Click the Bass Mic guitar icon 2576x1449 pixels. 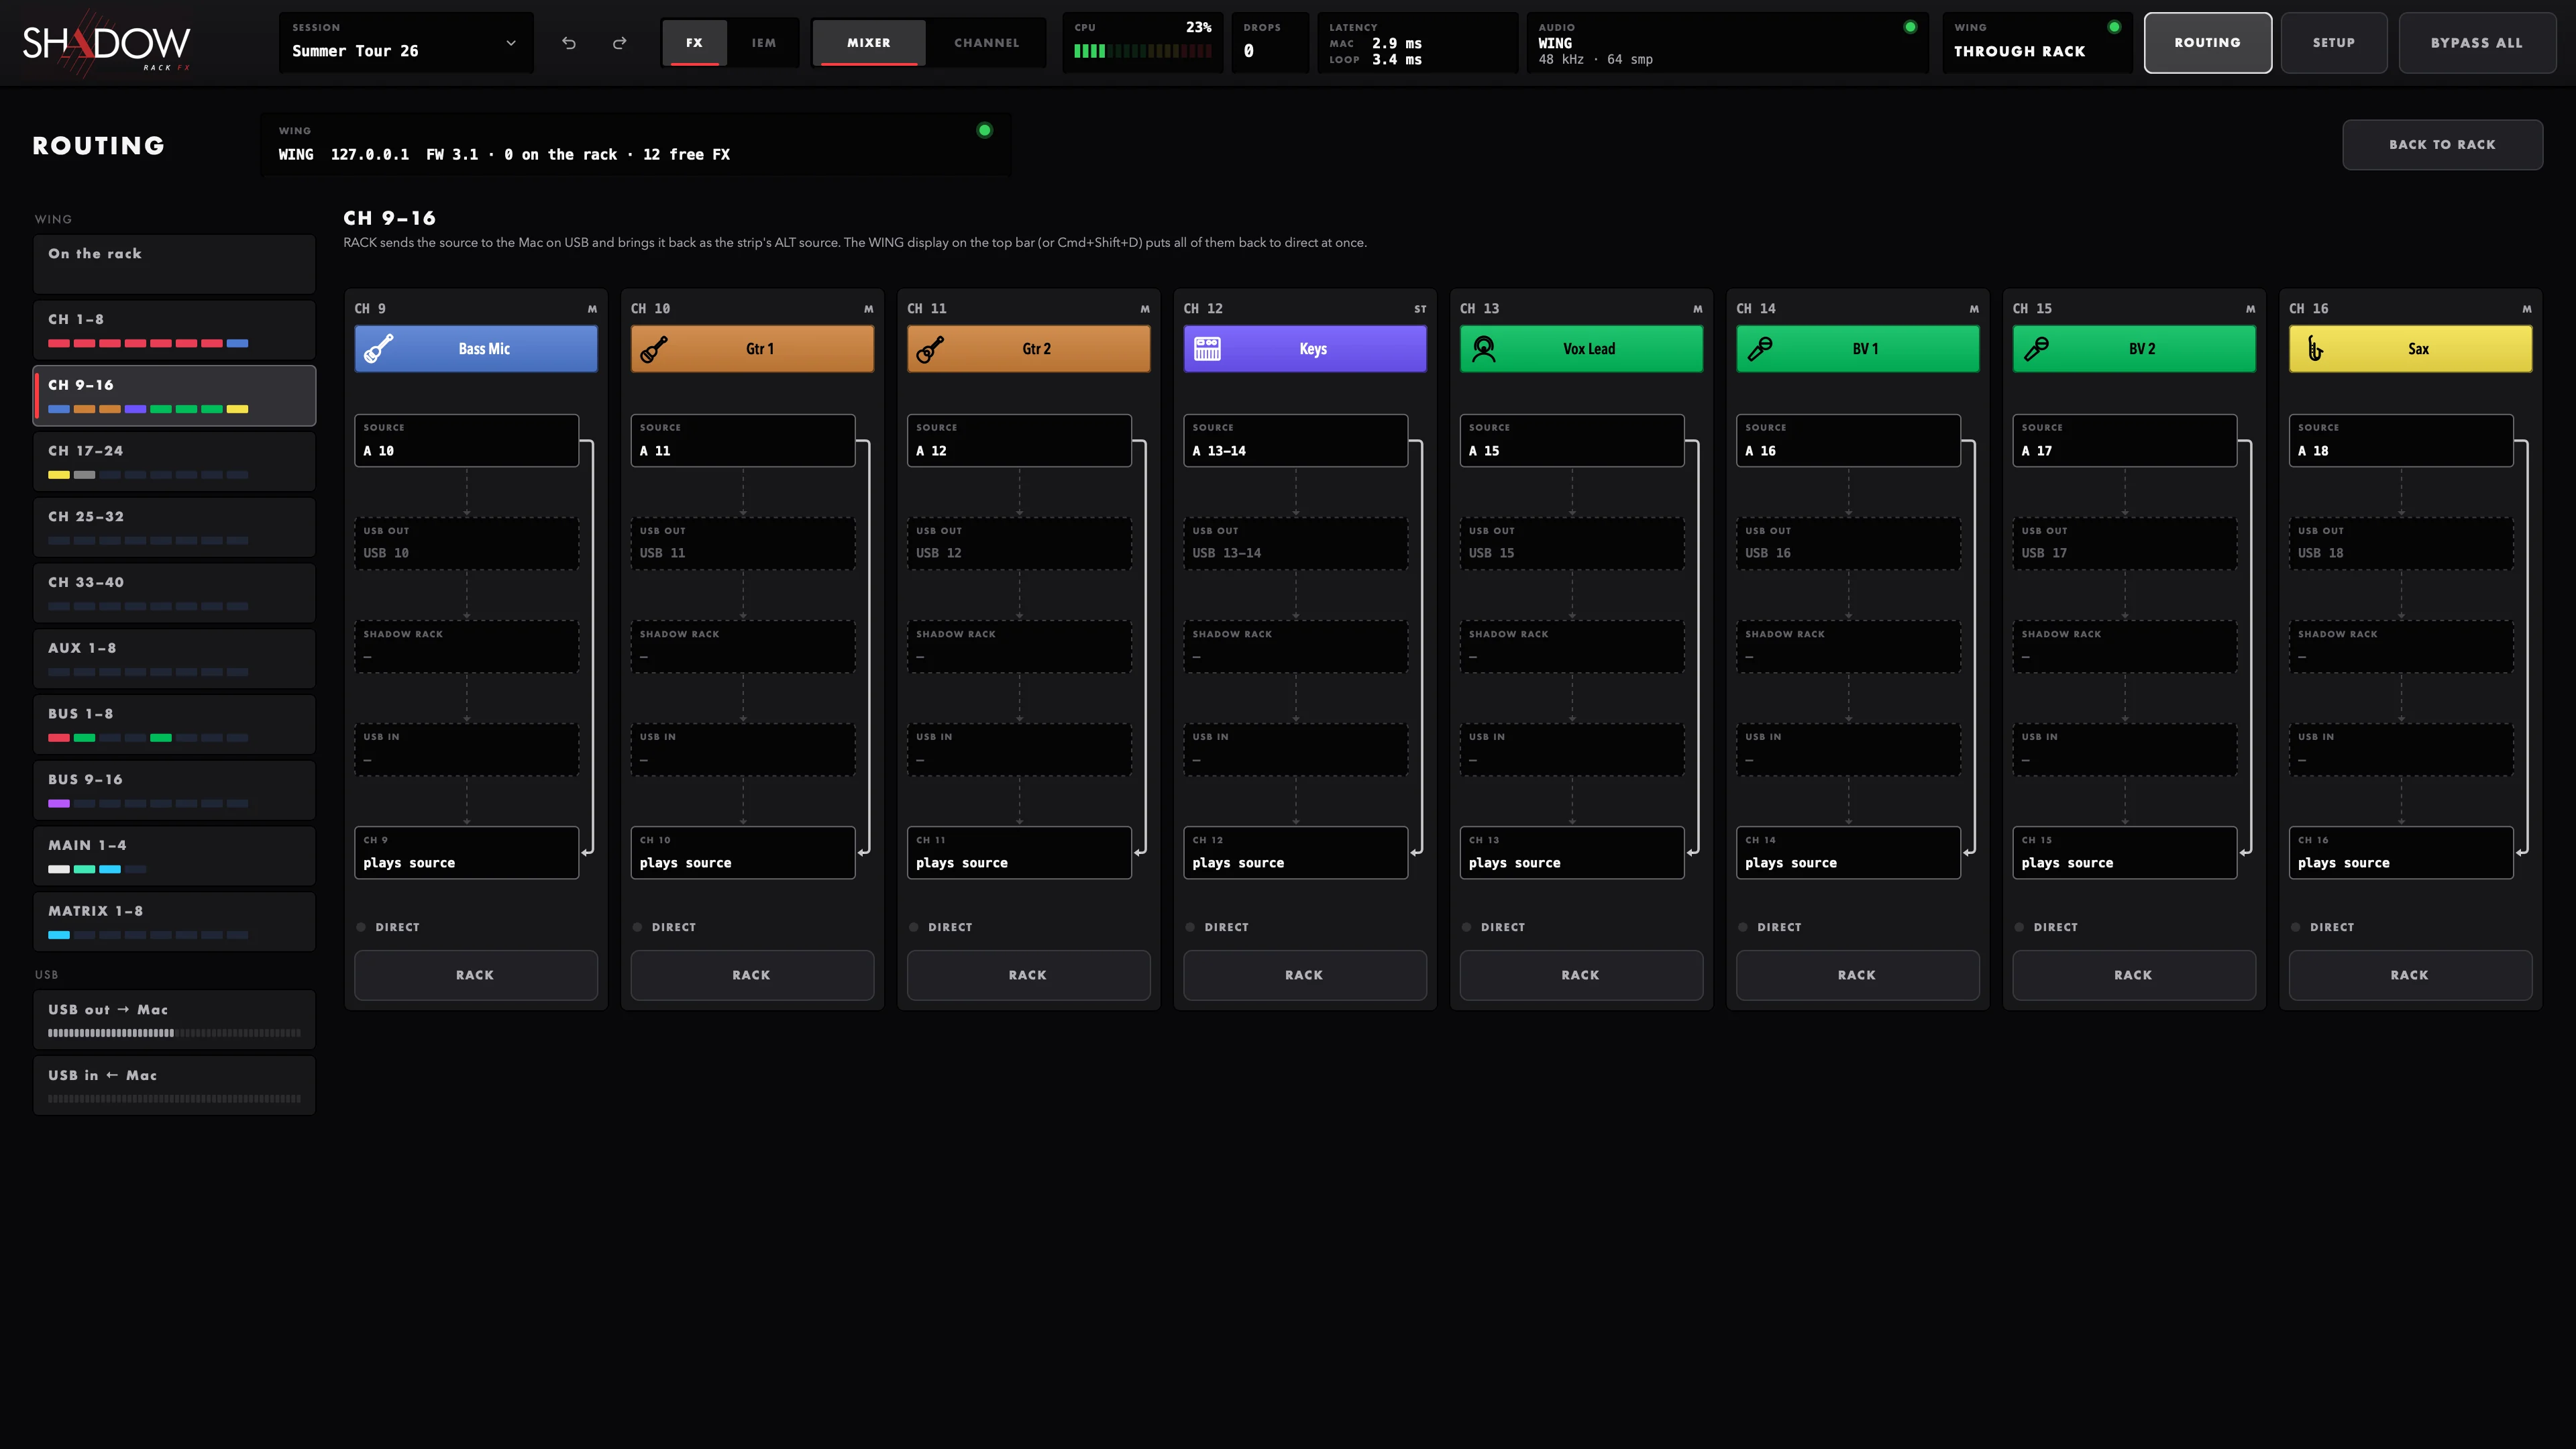(378, 349)
